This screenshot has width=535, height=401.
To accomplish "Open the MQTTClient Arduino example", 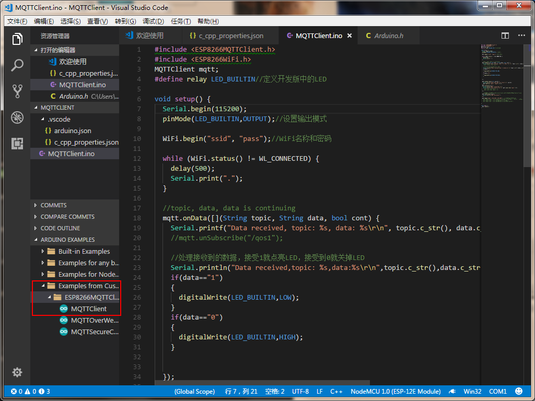I will (89, 309).
